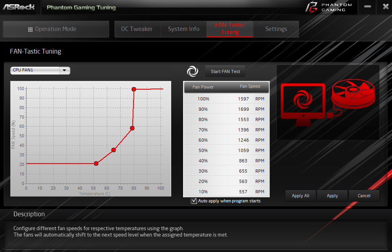Open the Settings tab
This screenshot has height=252, width=392.
(276, 29)
